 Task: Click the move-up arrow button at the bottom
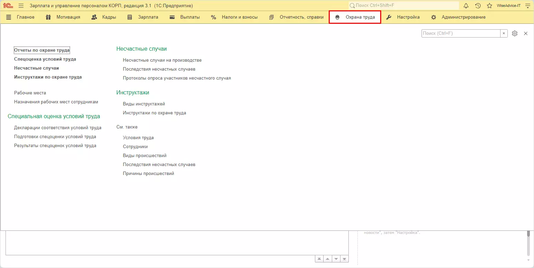click(x=328, y=259)
